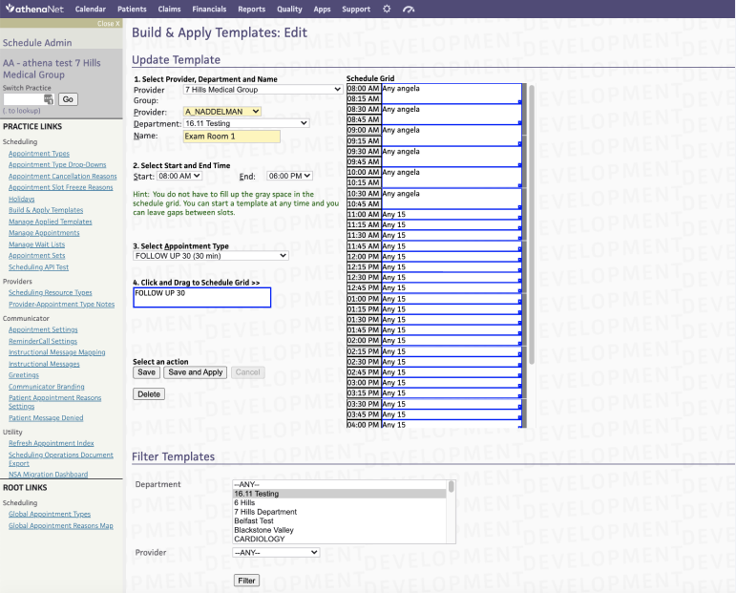Click the 09:00 AM Any angela slot
Image resolution: width=736 pixels, height=593 pixels.
(452, 136)
